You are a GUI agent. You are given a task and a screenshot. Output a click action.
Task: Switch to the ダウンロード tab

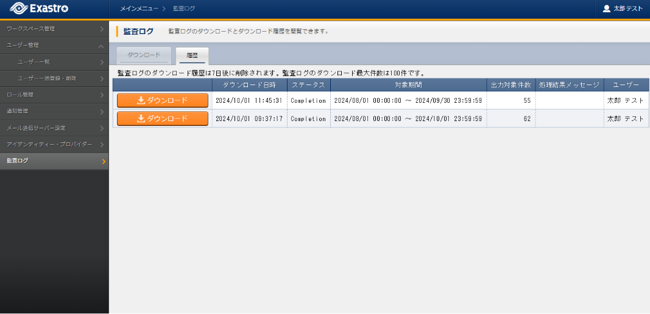point(144,55)
